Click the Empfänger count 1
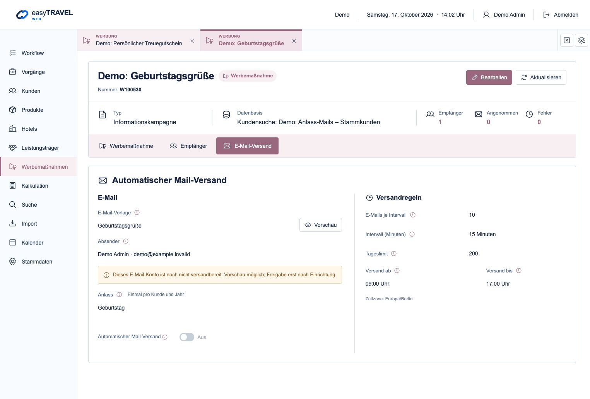 (440, 122)
